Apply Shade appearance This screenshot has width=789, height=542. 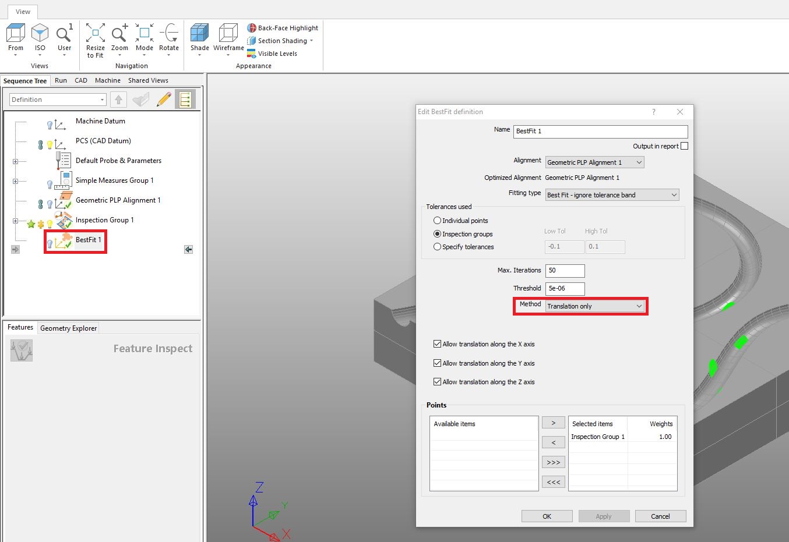click(x=199, y=40)
